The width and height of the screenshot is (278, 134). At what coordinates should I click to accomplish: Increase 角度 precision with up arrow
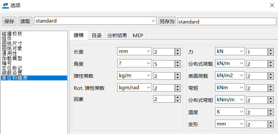[x=178, y=62]
